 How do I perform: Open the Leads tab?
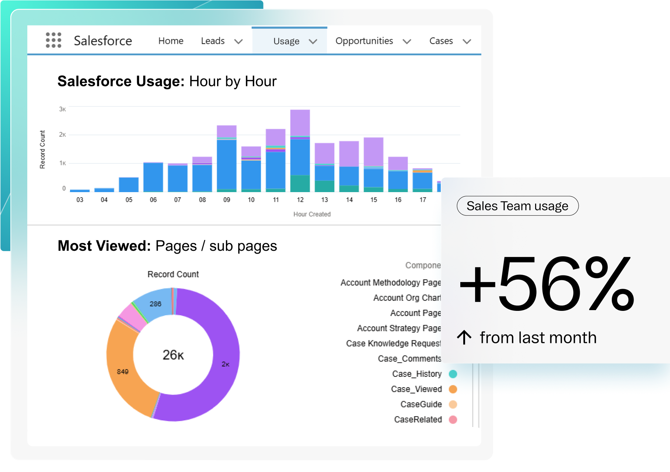[x=213, y=41]
